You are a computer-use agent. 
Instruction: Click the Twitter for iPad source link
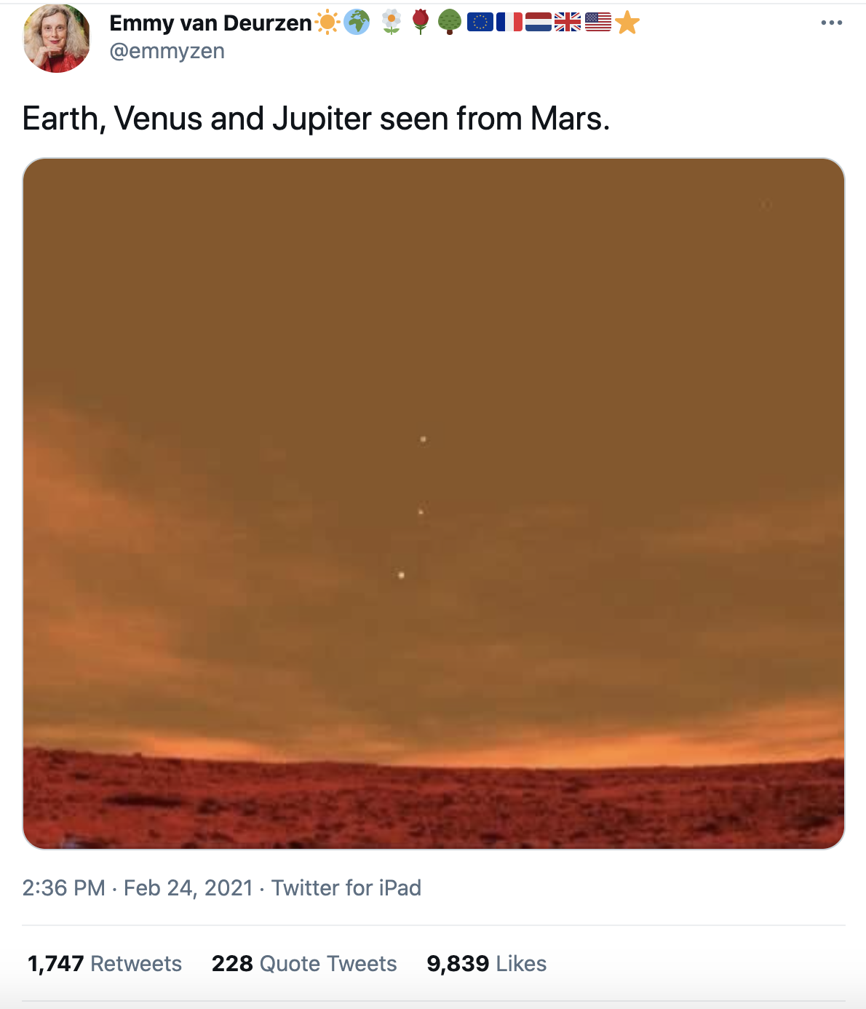point(346,888)
